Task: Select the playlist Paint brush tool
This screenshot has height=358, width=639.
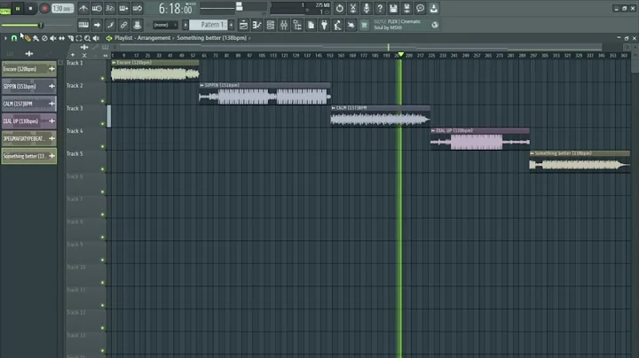Action: coord(35,38)
